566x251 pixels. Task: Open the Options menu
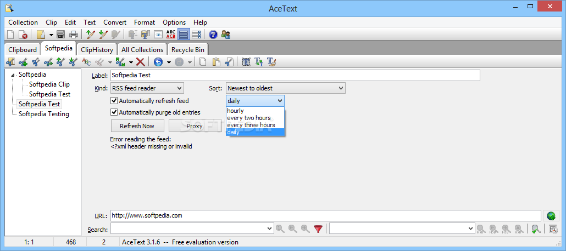(x=174, y=22)
